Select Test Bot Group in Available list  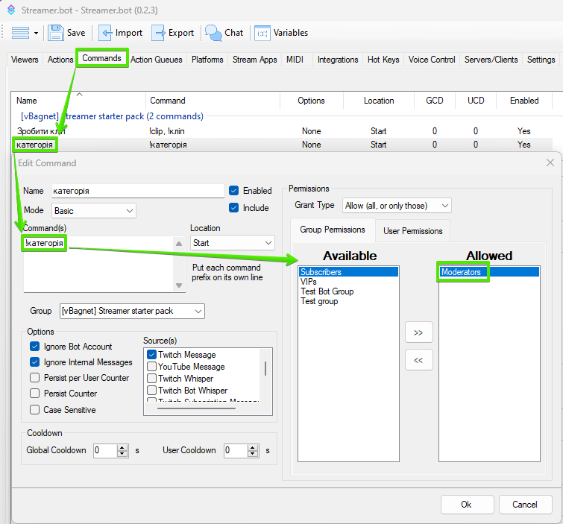click(x=348, y=291)
